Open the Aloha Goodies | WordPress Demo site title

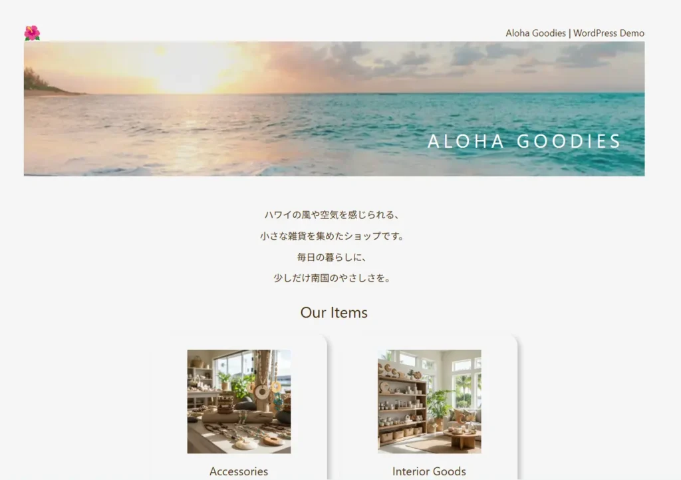click(x=575, y=33)
